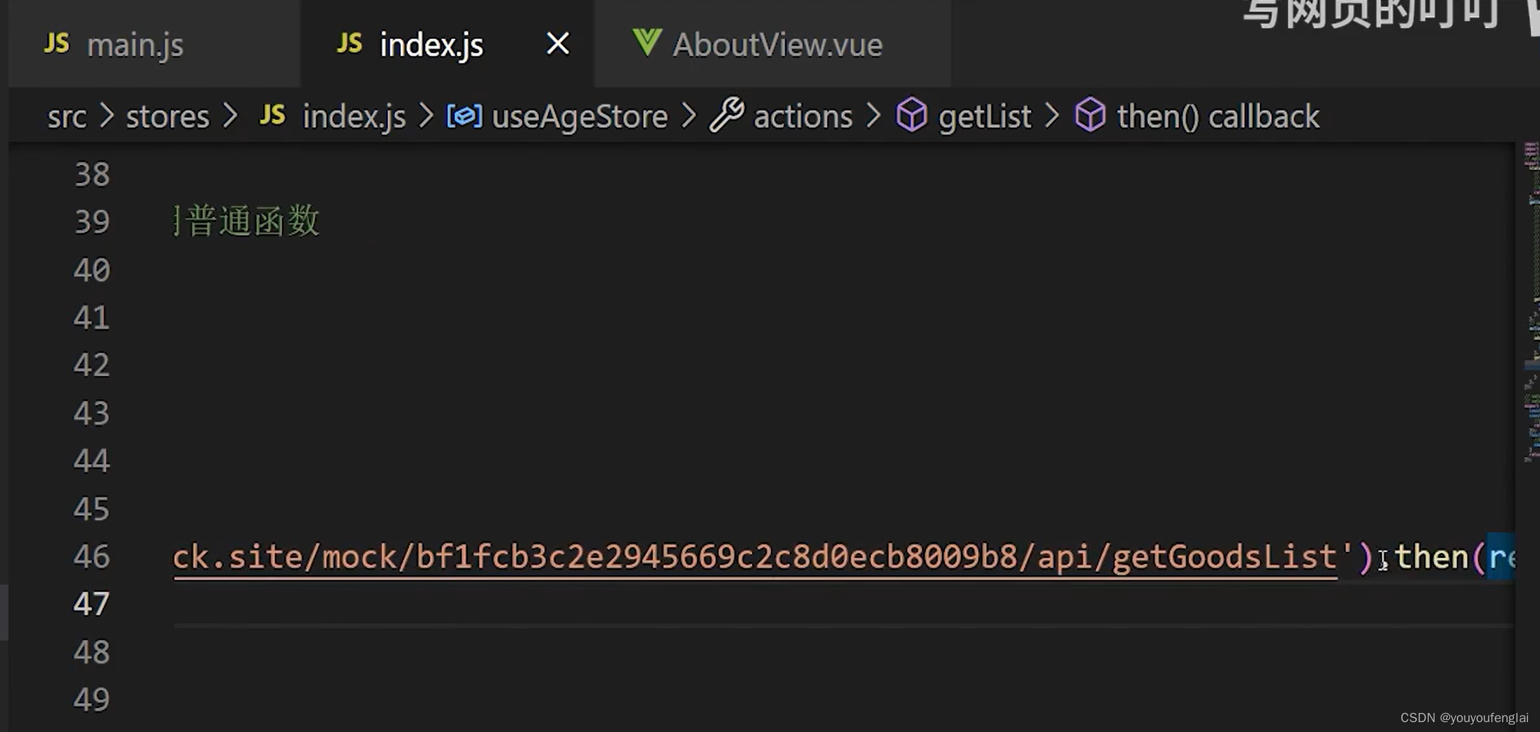
Task: Click the minimap on the right edge
Action: click(1531, 302)
